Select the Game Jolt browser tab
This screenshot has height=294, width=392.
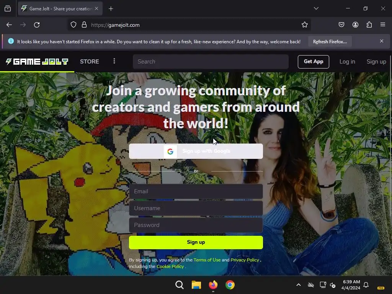tap(60, 9)
